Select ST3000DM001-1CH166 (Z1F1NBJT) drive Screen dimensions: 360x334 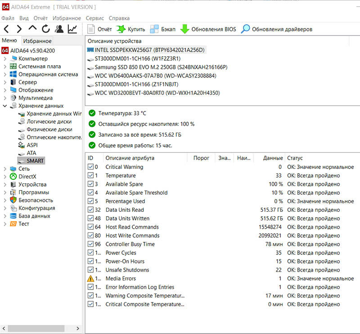136,85
